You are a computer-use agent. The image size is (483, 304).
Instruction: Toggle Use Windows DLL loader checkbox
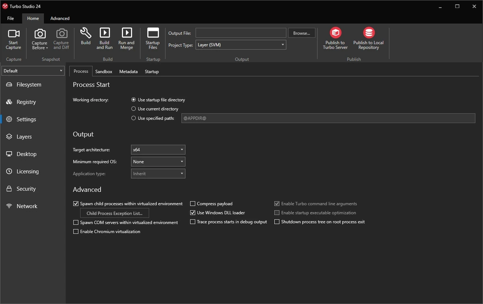tap(193, 213)
